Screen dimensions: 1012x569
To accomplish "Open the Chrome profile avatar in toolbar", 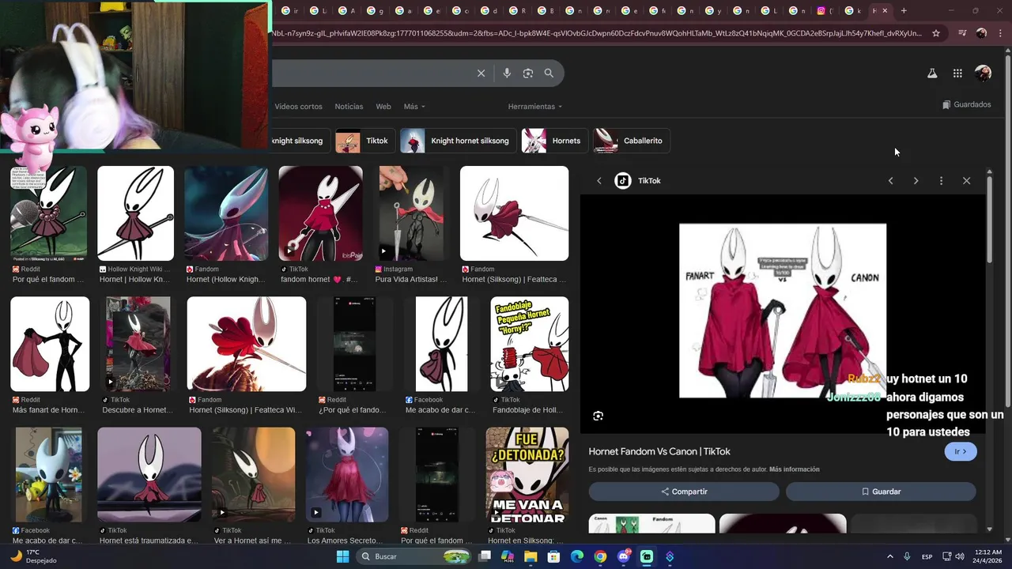I will point(981,33).
